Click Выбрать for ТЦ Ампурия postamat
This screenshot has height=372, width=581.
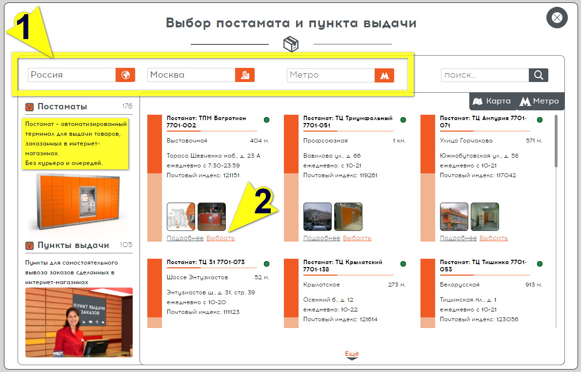(494, 238)
